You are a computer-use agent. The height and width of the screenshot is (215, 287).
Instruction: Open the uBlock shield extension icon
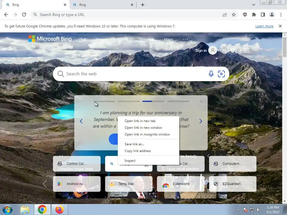click(x=245, y=15)
